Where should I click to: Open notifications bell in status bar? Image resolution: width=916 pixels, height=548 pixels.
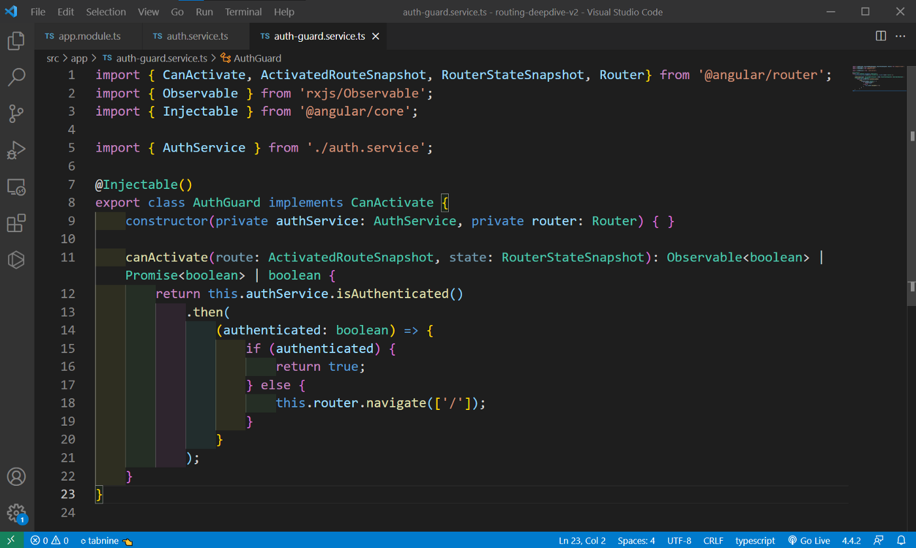tap(902, 540)
